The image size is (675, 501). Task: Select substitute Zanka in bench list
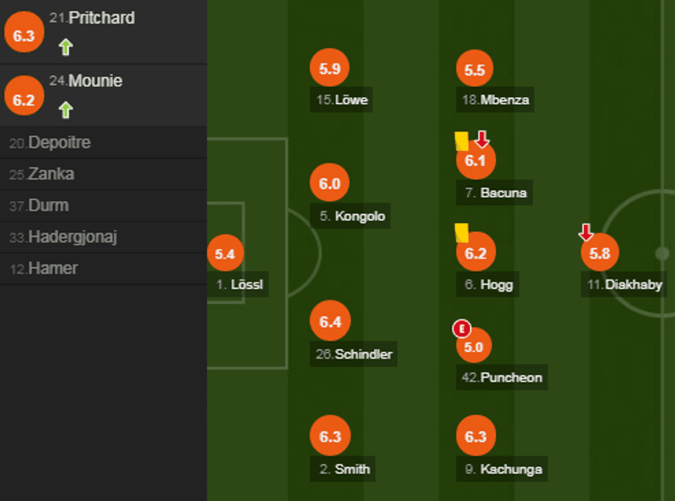pyautogui.click(x=51, y=174)
